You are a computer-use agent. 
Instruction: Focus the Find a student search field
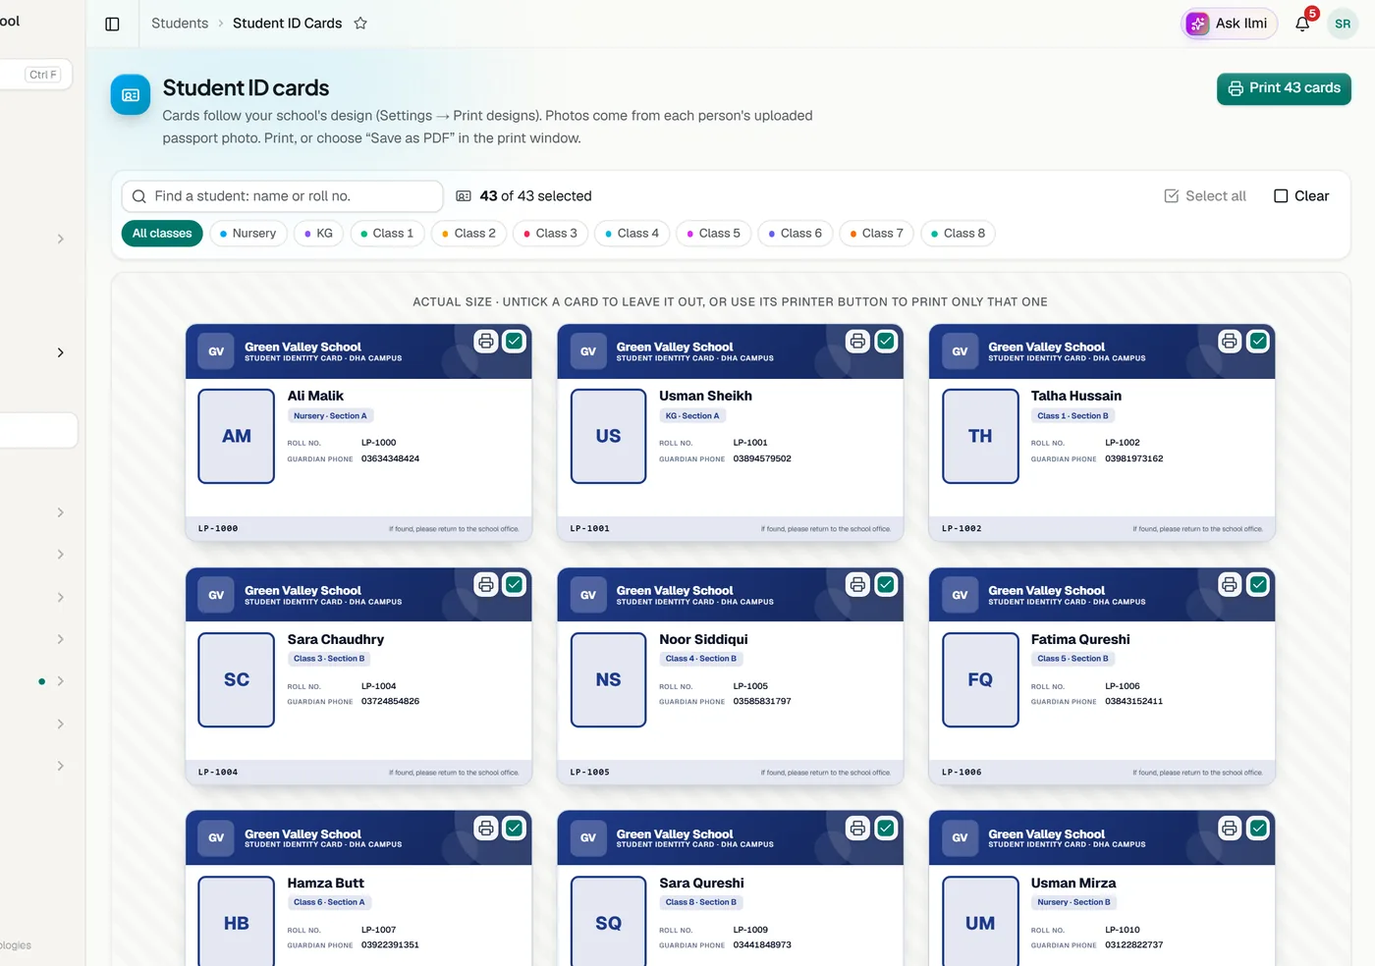[x=283, y=196]
